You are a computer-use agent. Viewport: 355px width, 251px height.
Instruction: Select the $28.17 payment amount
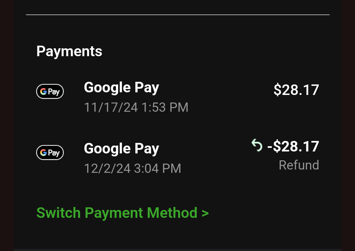(296, 90)
